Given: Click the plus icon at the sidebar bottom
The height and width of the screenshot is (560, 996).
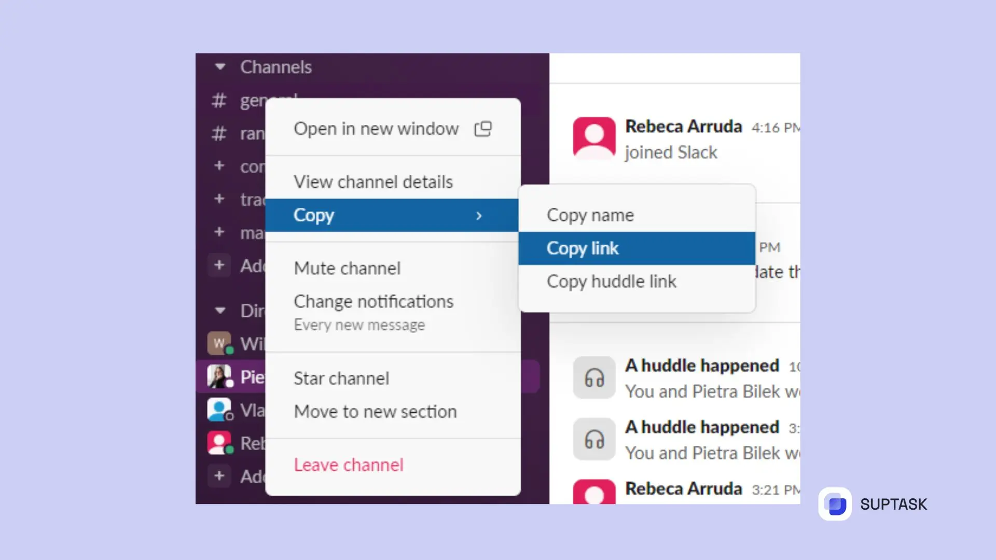Looking at the screenshot, I should pyautogui.click(x=219, y=476).
